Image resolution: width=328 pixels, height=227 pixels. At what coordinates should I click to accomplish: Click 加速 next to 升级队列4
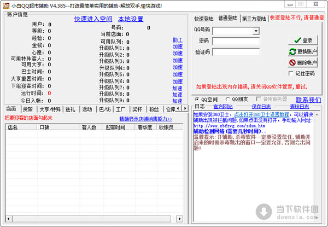(178, 67)
